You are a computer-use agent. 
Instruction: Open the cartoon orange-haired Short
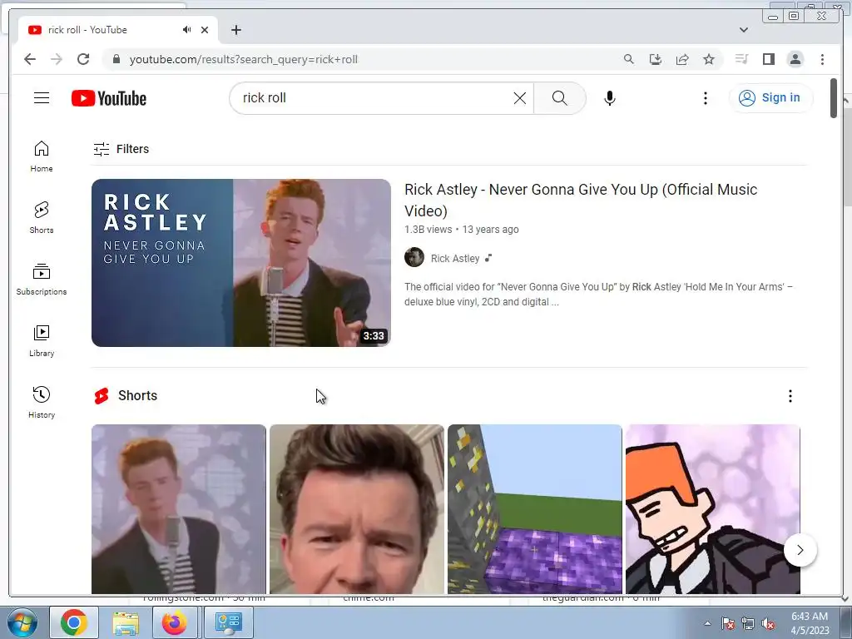click(x=712, y=509)
